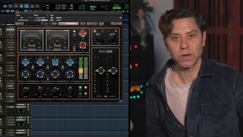The height and width of the screenshot is (137, 243).
Task: Flip the toggle switch below the yellow LED
Action: pos(74,48)
